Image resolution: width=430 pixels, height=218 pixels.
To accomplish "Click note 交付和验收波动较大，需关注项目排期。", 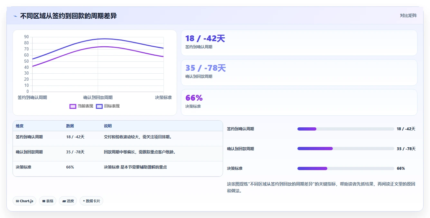I will pyautogui.click(x=138, y=137).
